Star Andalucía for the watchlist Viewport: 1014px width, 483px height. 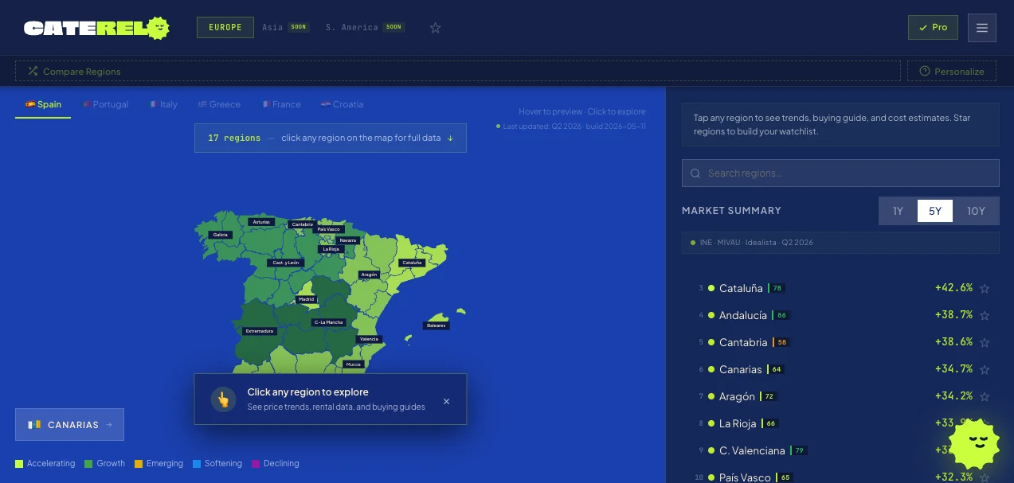(x=985, y=316)
